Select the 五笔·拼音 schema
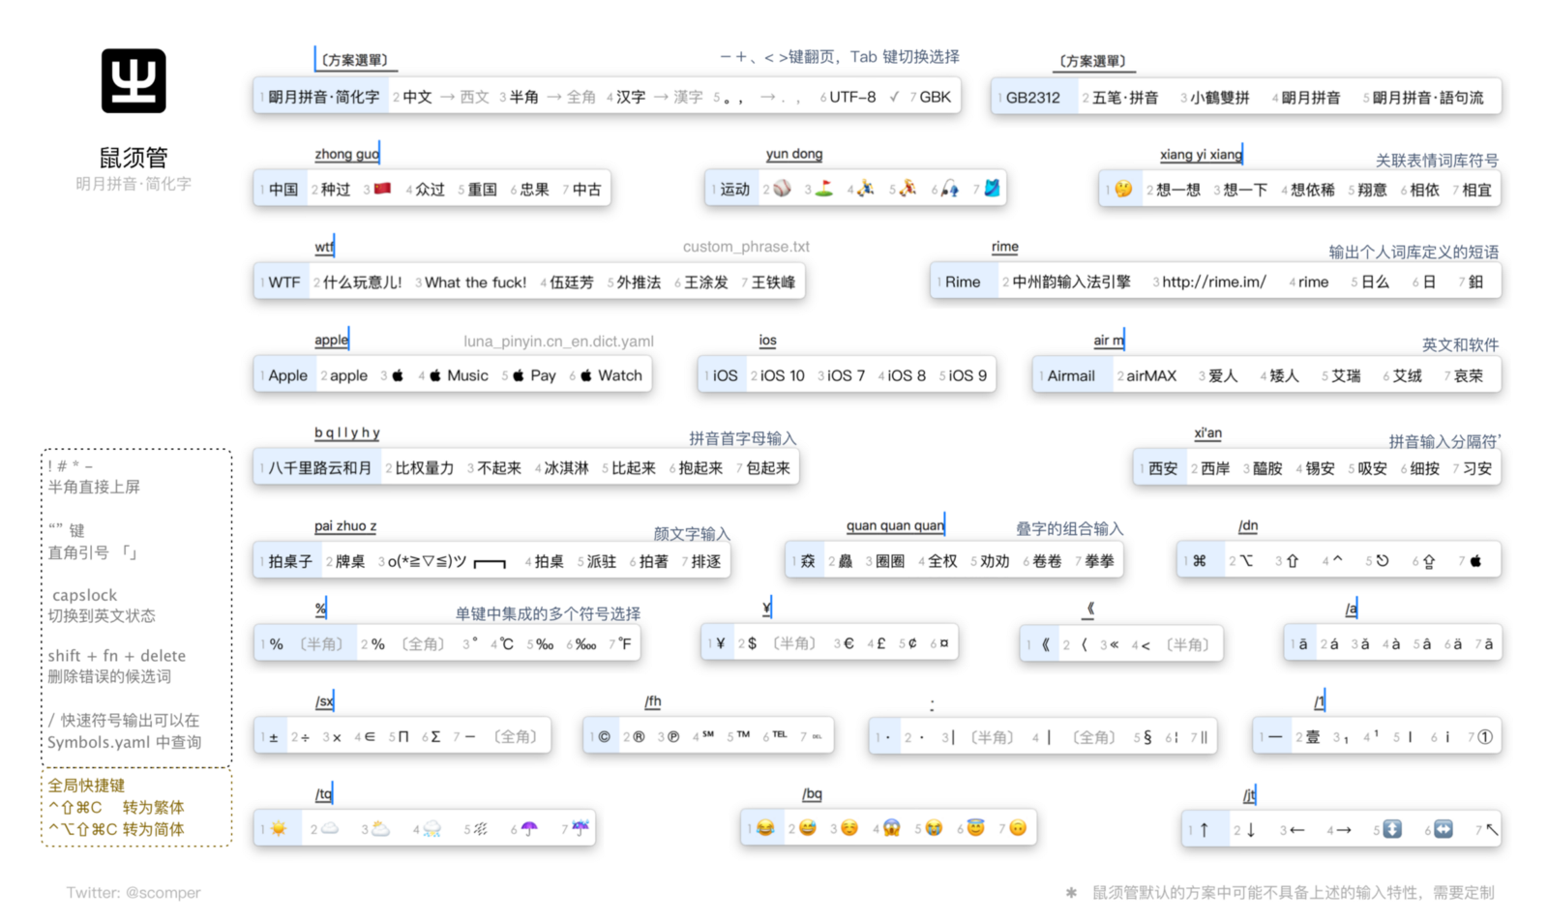Viewport: 1548px width, 921px height. pos(1125,98)
